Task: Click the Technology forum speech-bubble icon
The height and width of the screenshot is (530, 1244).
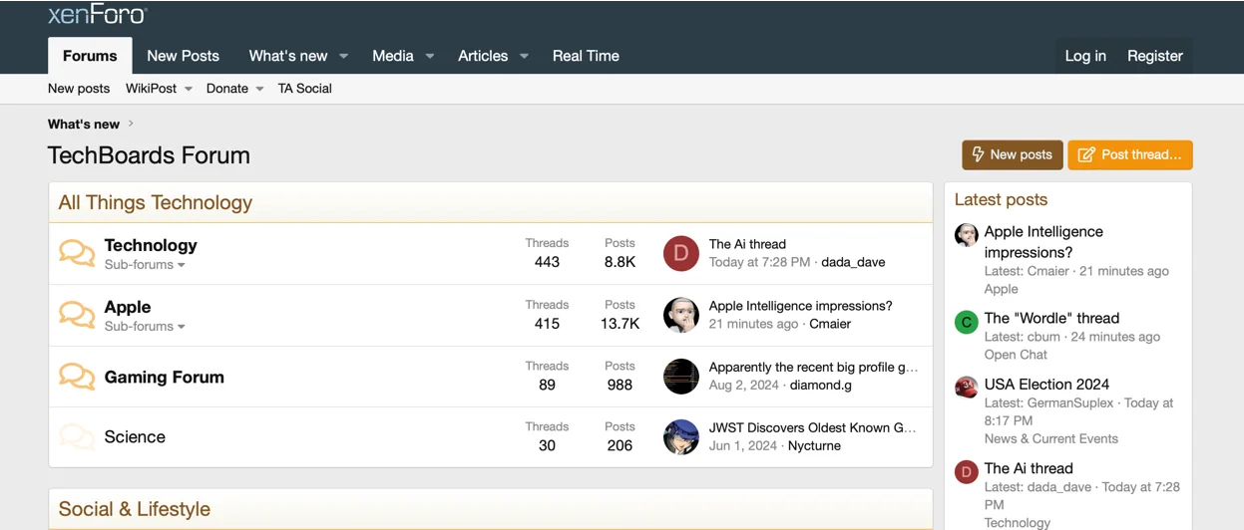Action: [76, 253]
